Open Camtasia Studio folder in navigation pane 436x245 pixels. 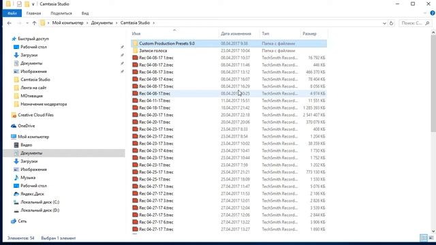pyautogui.click(x=35, y=80)
